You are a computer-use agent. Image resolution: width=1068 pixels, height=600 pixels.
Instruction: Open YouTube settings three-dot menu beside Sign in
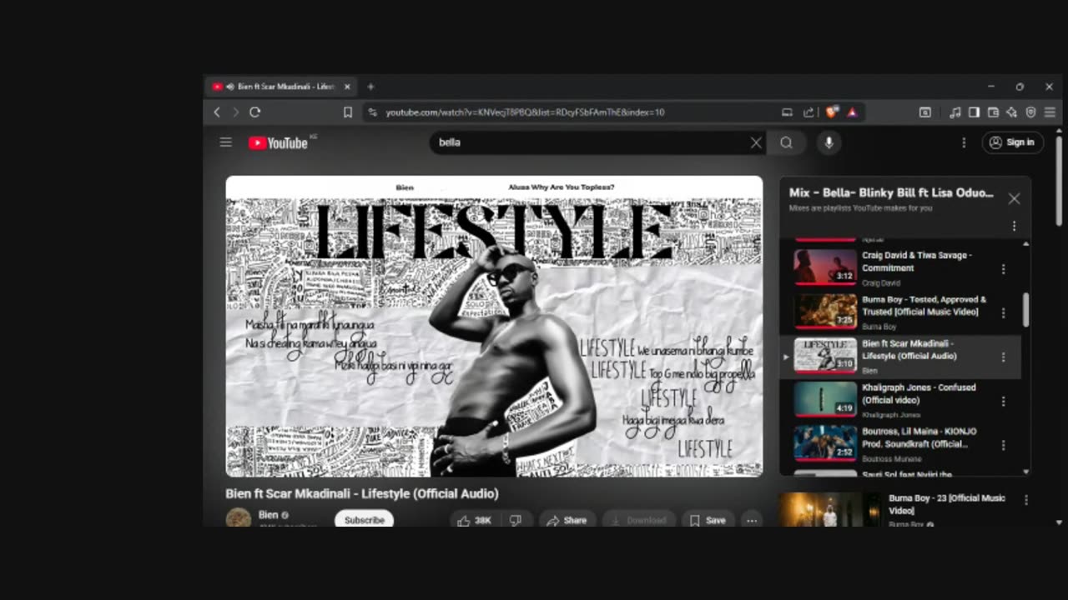(x=964, y=142)
